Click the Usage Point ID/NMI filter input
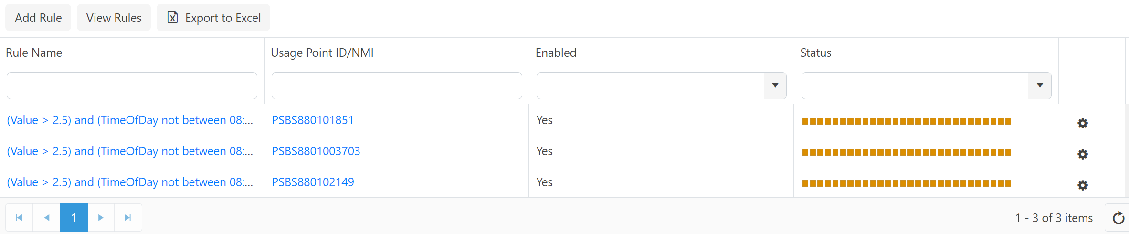The height and width of the screenshot is (234, 1129). click(x=397, y=85)
